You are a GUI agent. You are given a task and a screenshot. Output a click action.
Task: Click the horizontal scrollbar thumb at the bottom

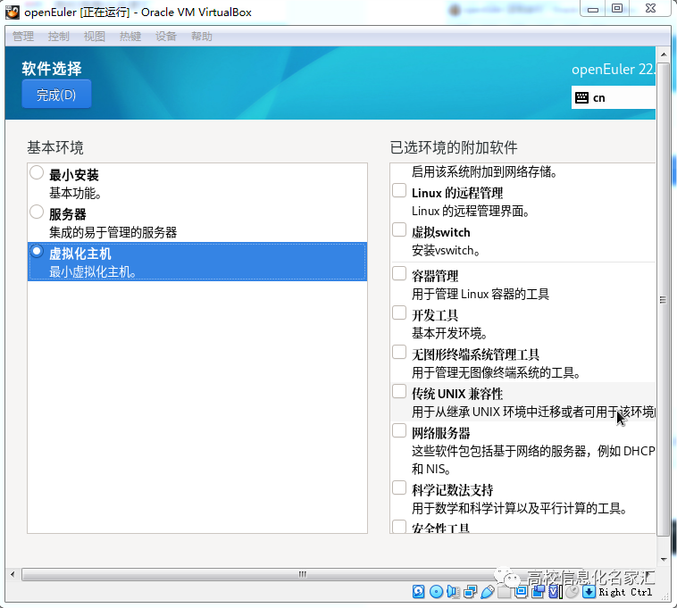pyautogui.click(x=302, y=574)
